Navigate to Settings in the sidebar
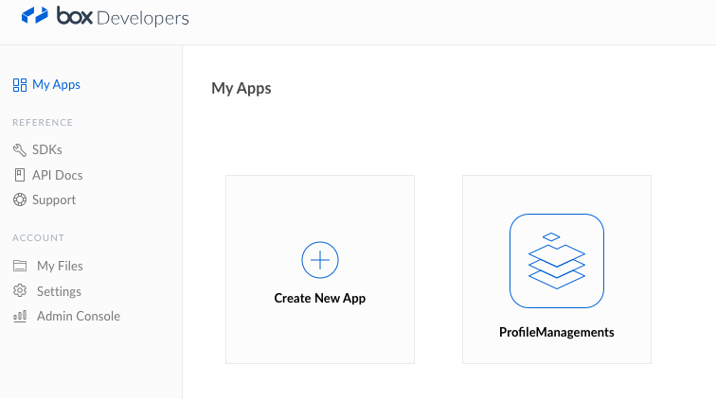Viewport: 716px width, 399px height. (x=59, y=291)
